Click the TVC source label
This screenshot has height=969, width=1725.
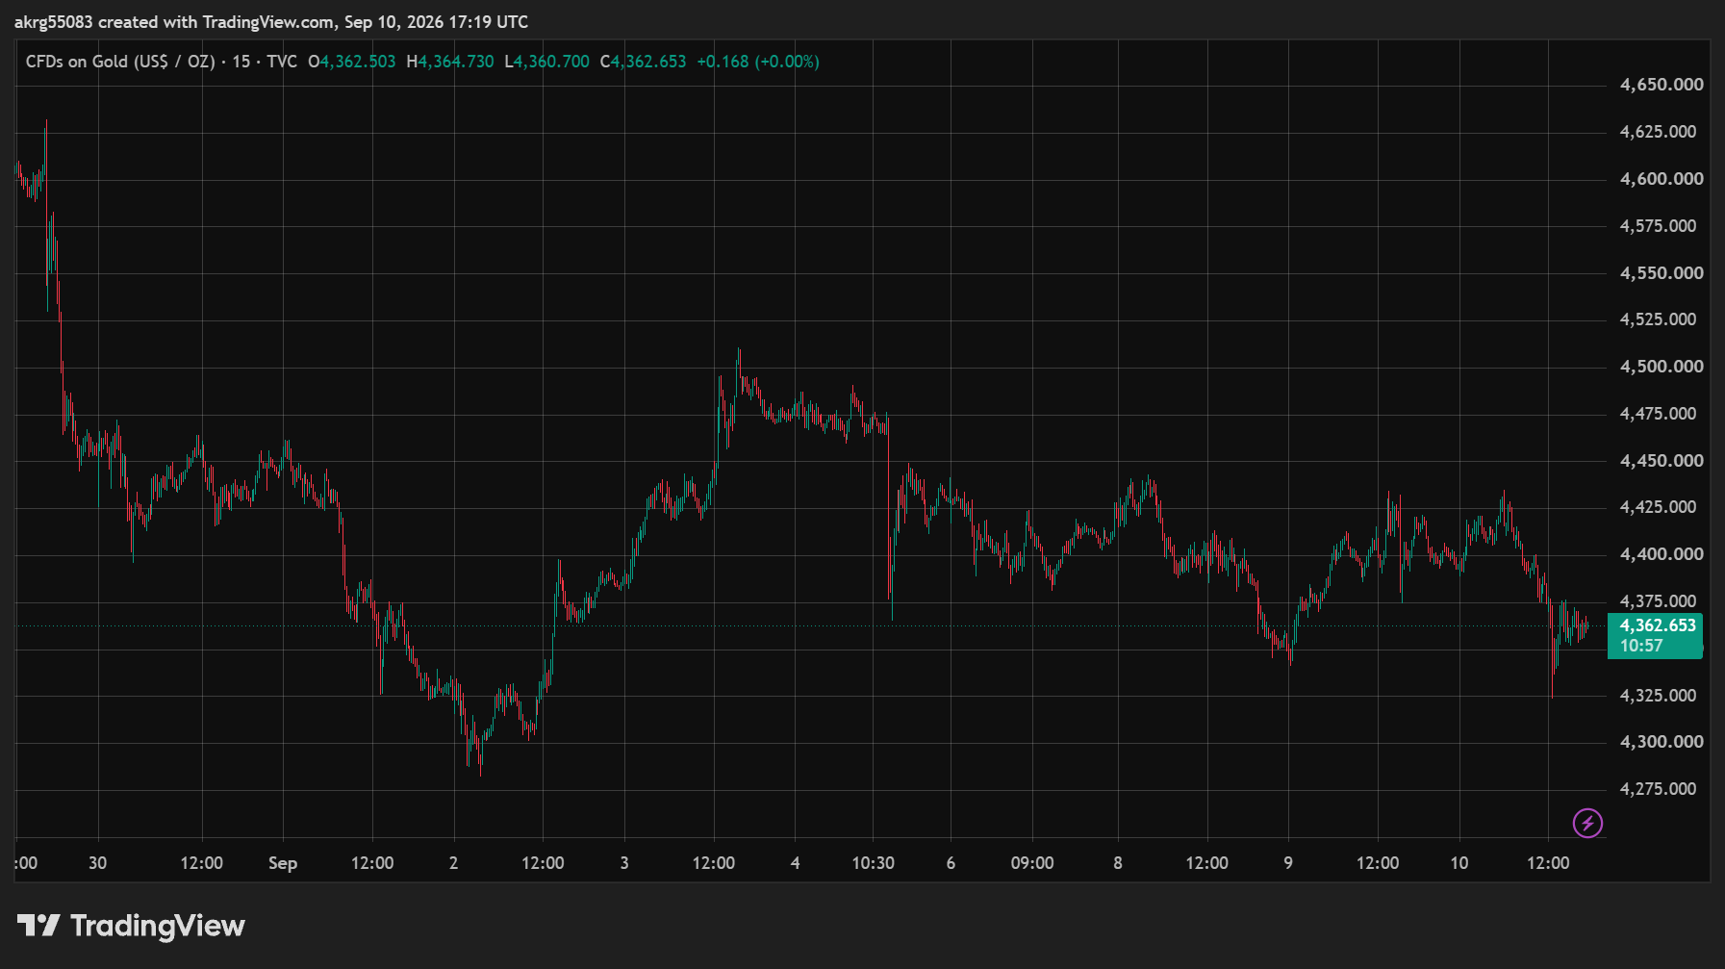pyautogui.click(x=282, y=62)
